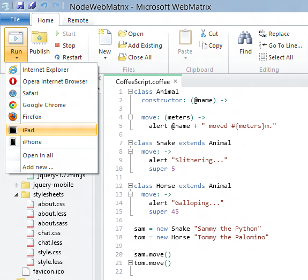Collapse class Animal code fold on line 1

130,92
